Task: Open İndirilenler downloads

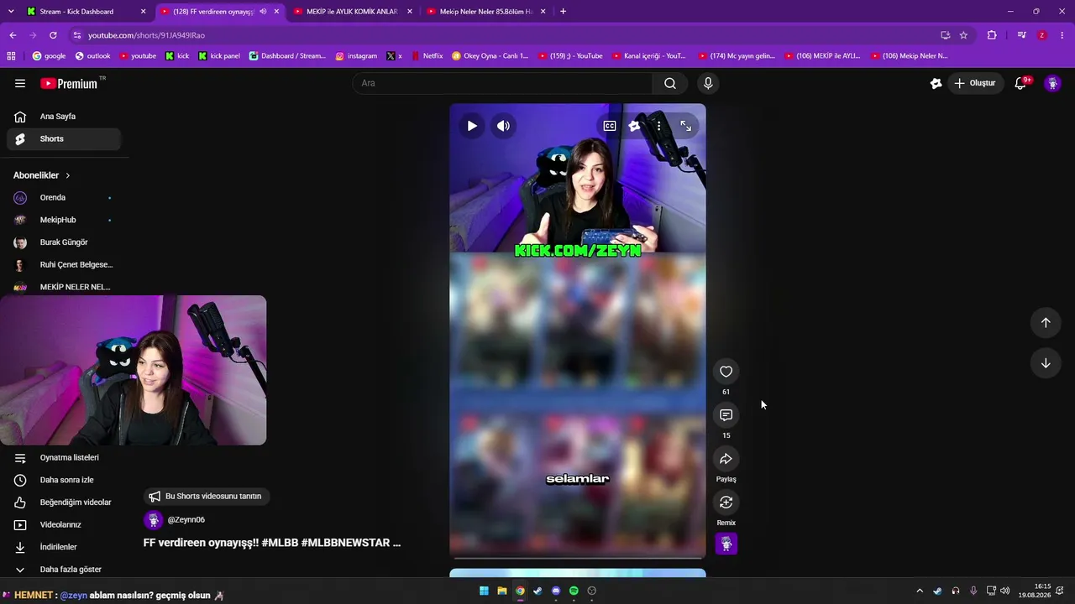Action: coord(64,547)
